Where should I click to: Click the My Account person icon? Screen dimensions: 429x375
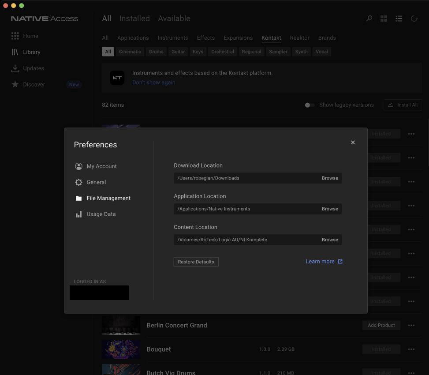pos(78,166)
